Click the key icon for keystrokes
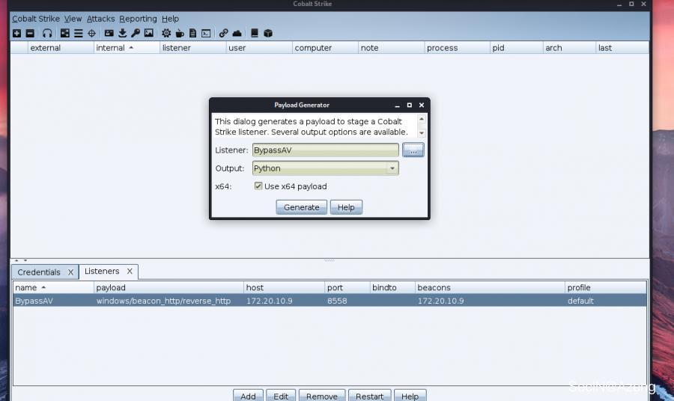The width and height of the screenshot is (674, 401). coord(136,33)
